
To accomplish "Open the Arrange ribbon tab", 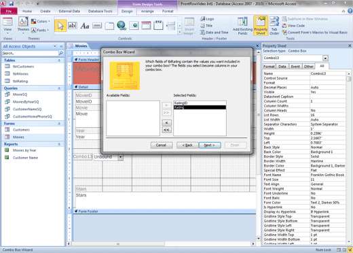I will click(147, 11).
